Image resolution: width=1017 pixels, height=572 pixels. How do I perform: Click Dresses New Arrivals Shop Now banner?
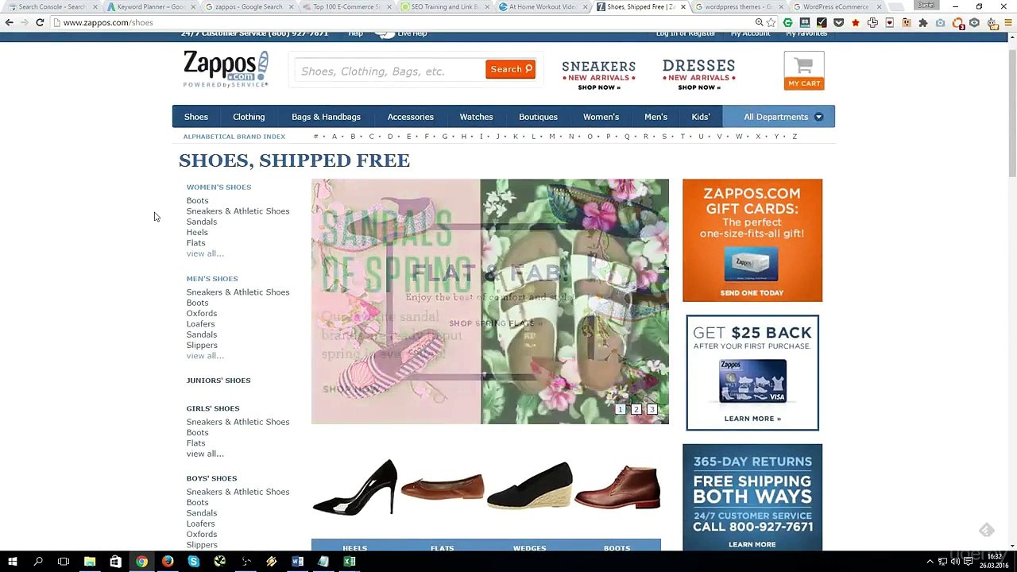coord(698,75)
